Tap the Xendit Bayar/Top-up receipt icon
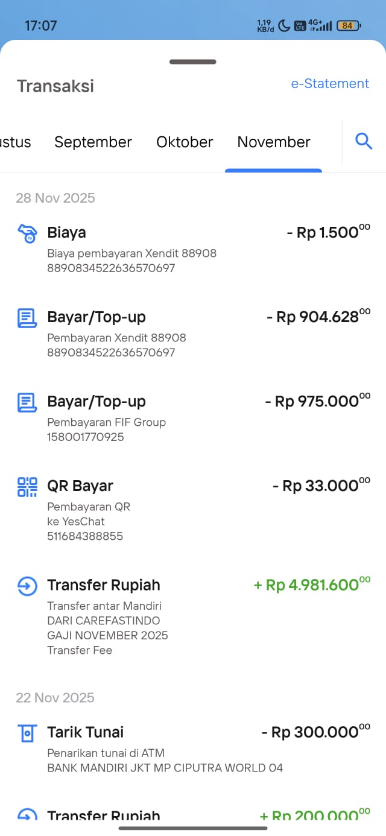 point(27,318)
